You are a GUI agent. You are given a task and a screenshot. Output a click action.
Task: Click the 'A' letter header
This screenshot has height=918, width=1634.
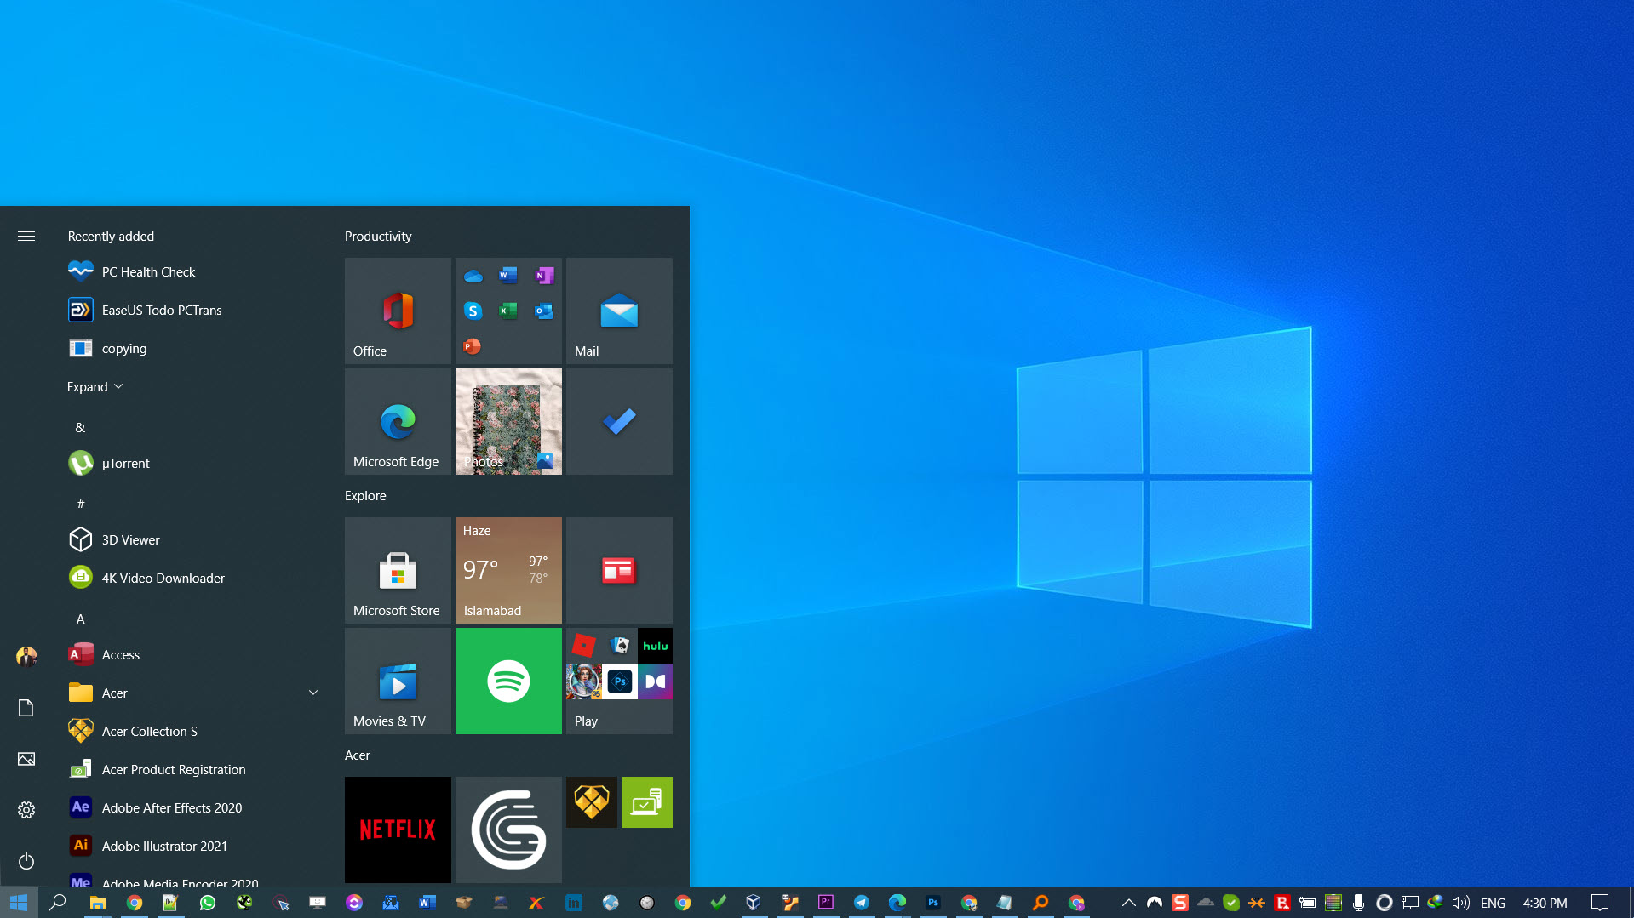[x=81, y=619]
